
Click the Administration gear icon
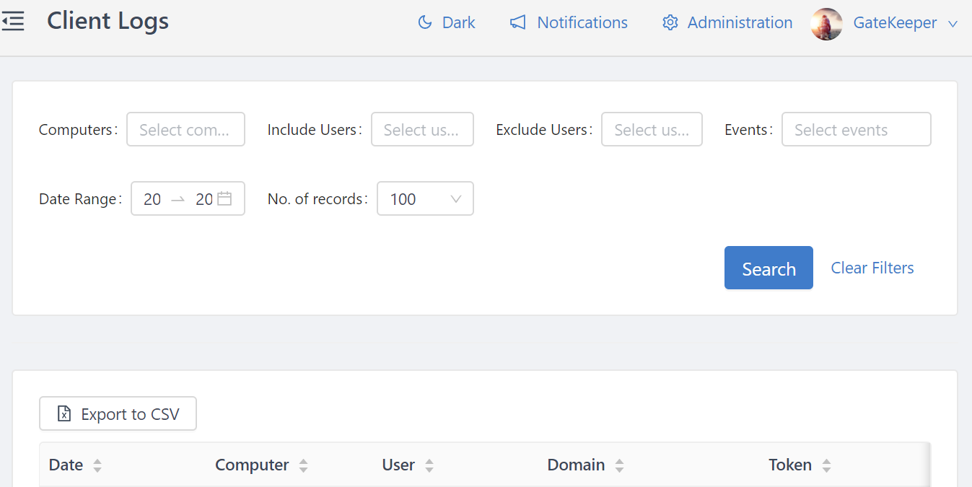coord(670,22)
